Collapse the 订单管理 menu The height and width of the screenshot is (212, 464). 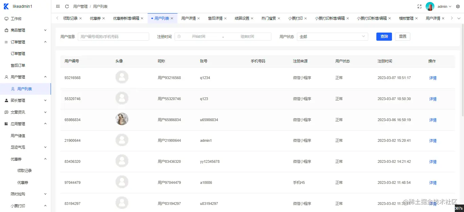pyautogui.click(x=45, y=42)
